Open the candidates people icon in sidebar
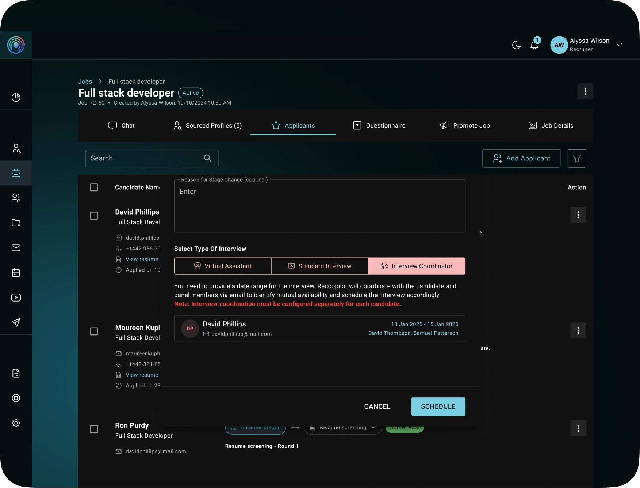 click(x=16, y=198)
